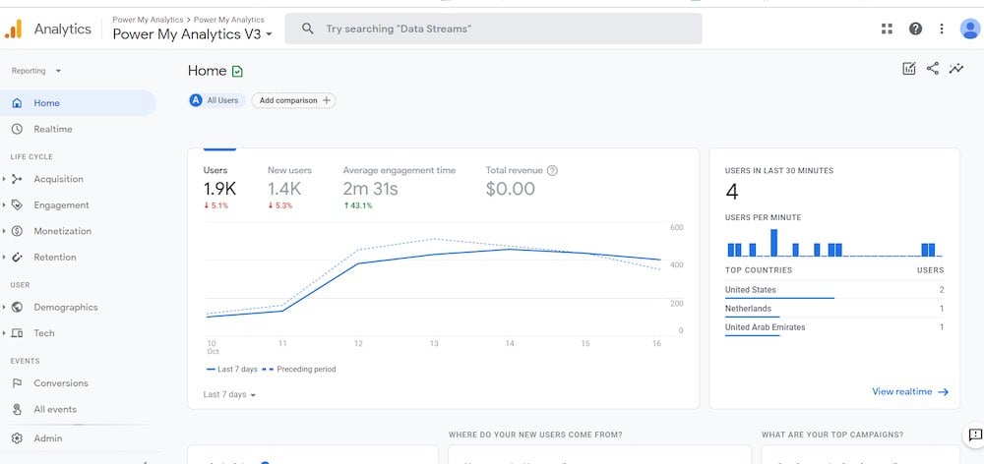Expand the Engagement section arrow
Viewport: 984px width, 464px height.
click(4, 205)
